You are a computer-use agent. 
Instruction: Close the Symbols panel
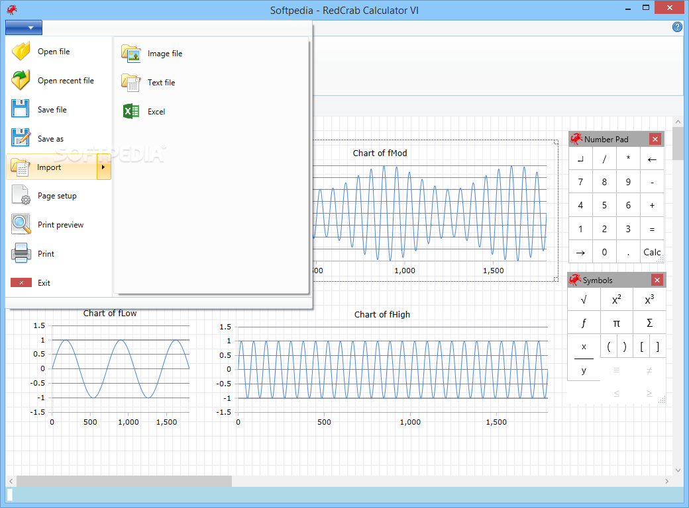pyautogui.click(x=657, y=280)
